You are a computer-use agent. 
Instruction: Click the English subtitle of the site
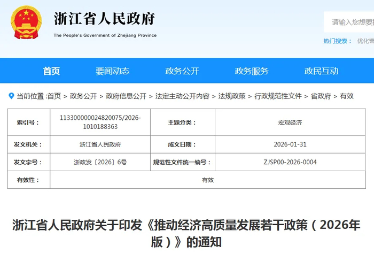coord(105,35)
